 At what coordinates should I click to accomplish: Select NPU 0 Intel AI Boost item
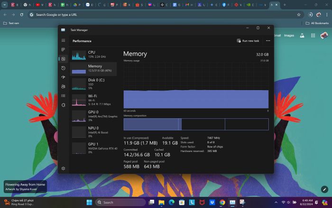pos(93,132)
